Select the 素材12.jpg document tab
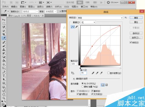 (x=26, y=16)
